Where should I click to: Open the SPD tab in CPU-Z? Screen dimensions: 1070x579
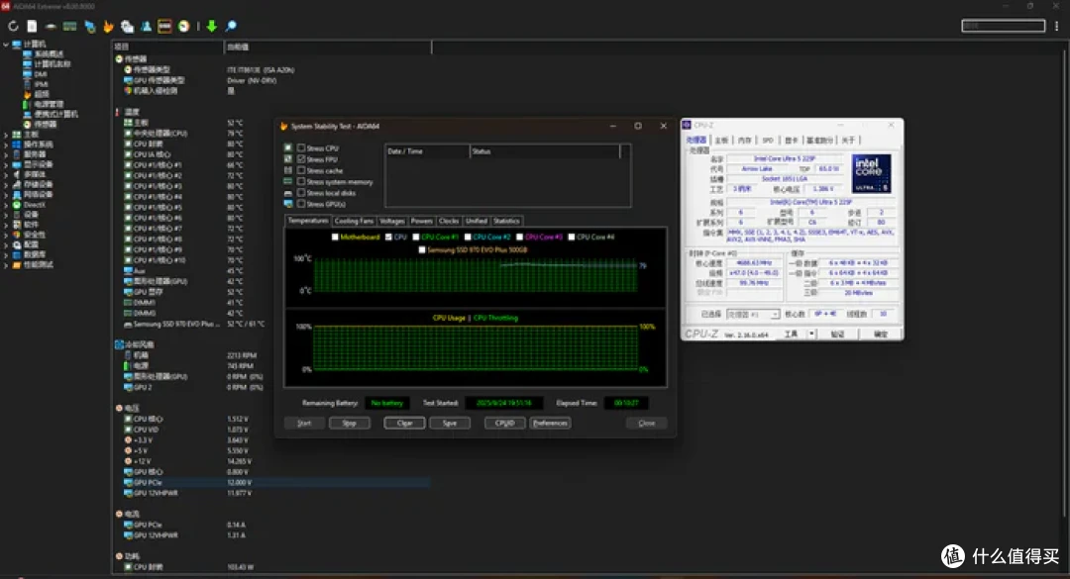tap(768, 141)
